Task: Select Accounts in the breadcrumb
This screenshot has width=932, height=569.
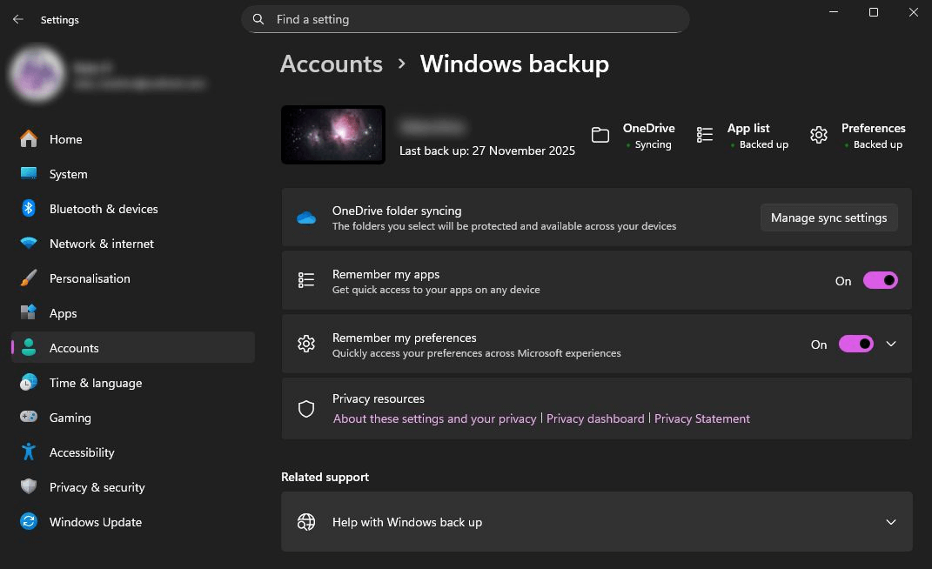Action: (x=331, y=64)
